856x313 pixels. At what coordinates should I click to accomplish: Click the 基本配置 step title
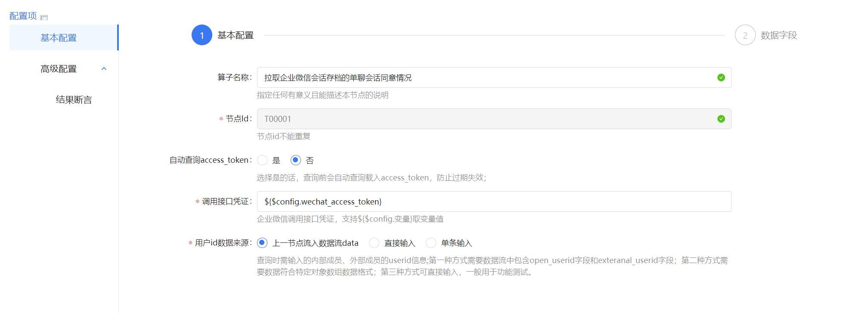[236, 35]
